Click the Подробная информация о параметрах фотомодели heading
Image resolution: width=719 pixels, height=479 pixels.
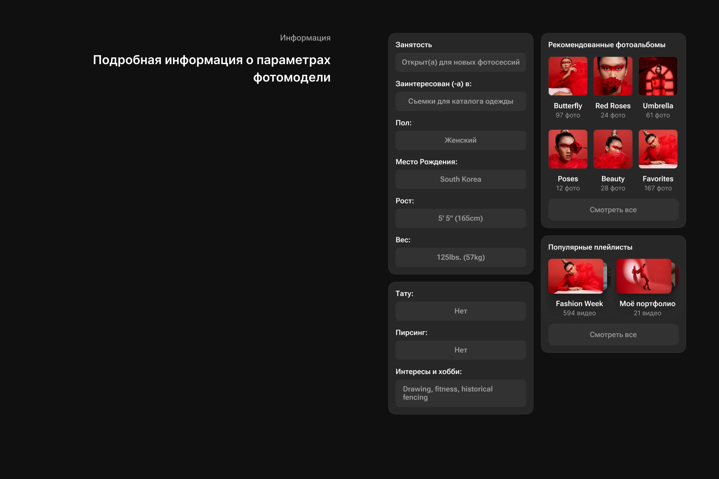pyautogui.click(x=212, y=68)
